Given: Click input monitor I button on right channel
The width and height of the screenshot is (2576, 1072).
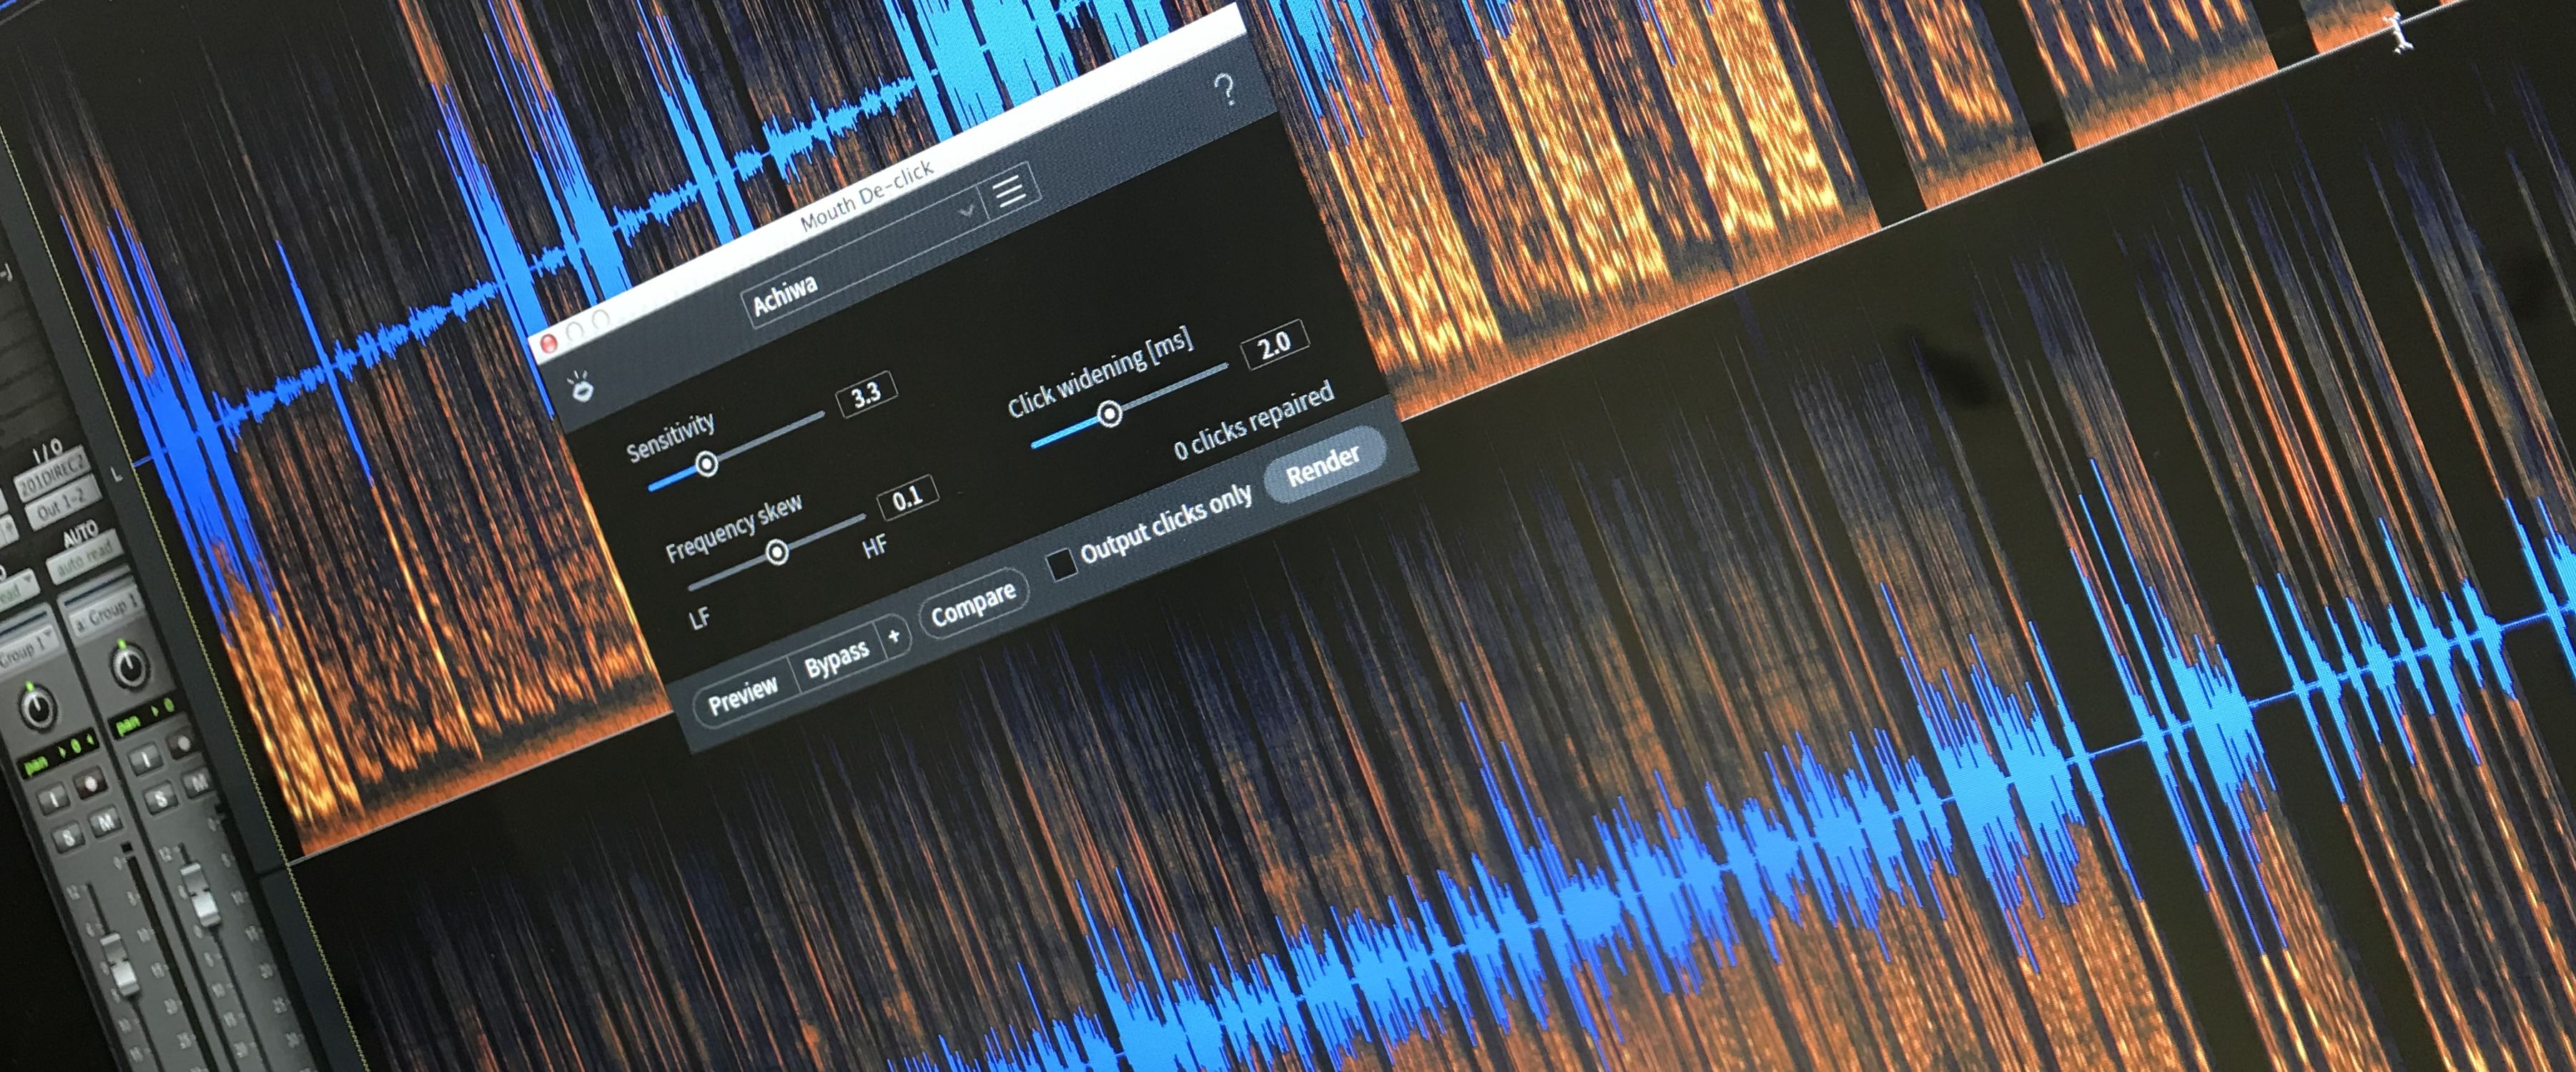Looking at the screenshot, I should point(145,759).
